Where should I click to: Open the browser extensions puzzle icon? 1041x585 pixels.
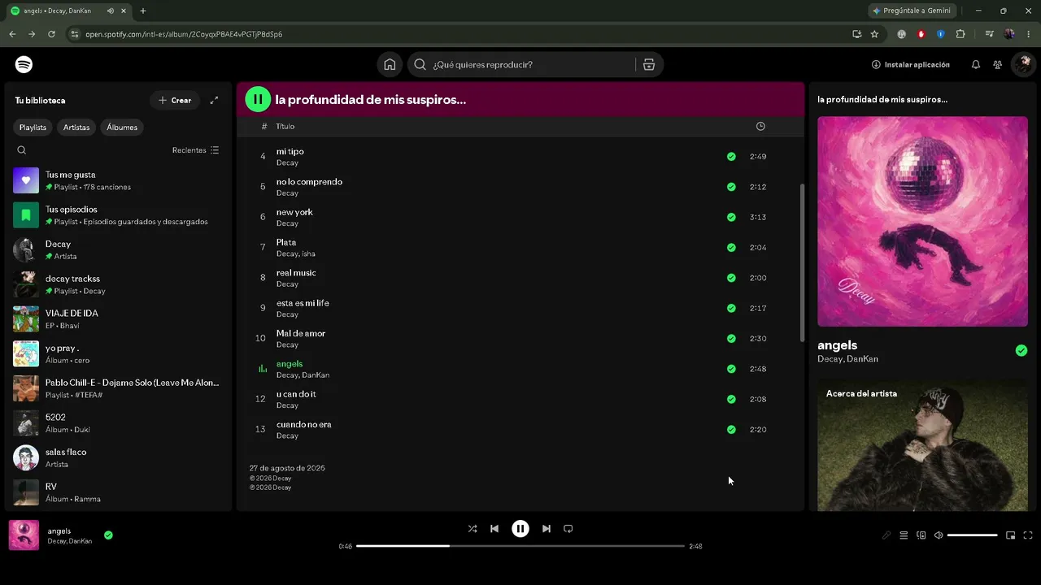pos(960,34)
